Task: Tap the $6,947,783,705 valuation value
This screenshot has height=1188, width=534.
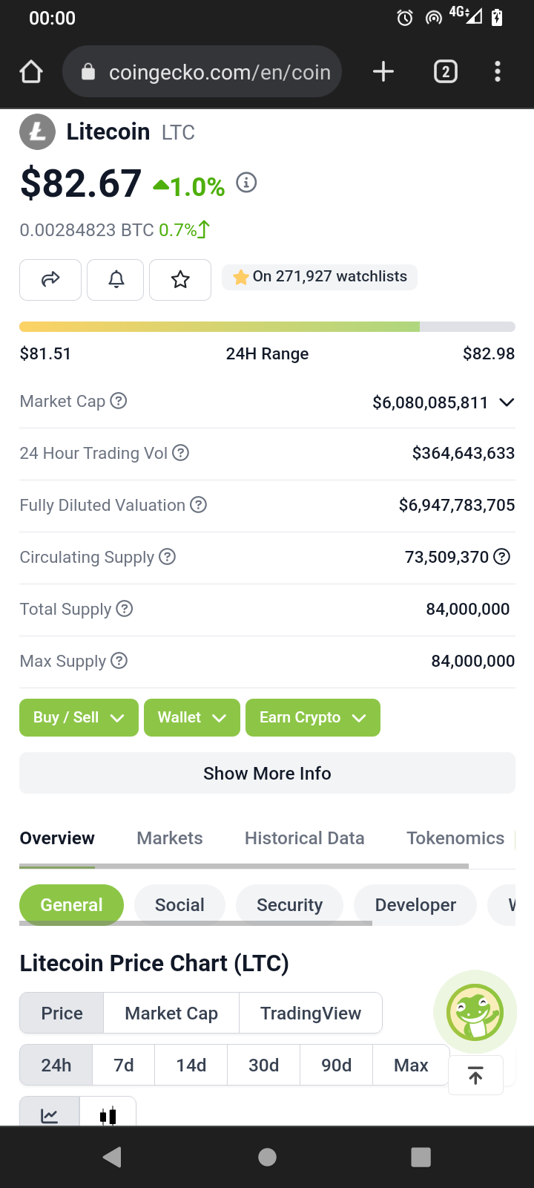Action: click(x=457, y=505)
